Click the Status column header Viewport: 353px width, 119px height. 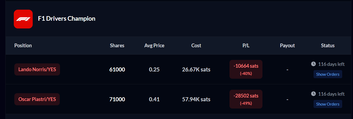pyautogui.click(x=328, y=45)
